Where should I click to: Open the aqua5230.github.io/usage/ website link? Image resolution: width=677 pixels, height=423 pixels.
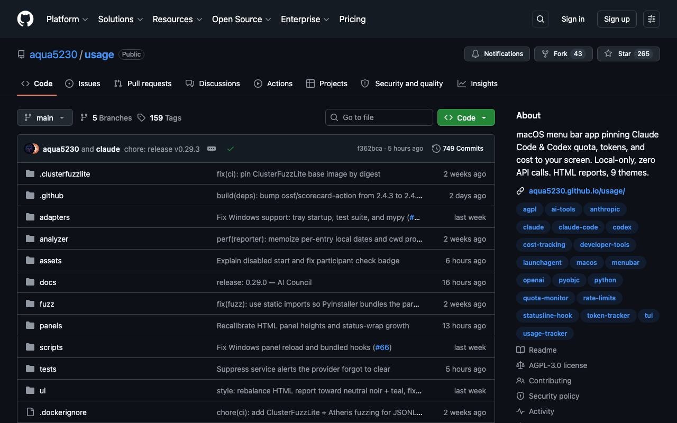[x=577, y=191]
